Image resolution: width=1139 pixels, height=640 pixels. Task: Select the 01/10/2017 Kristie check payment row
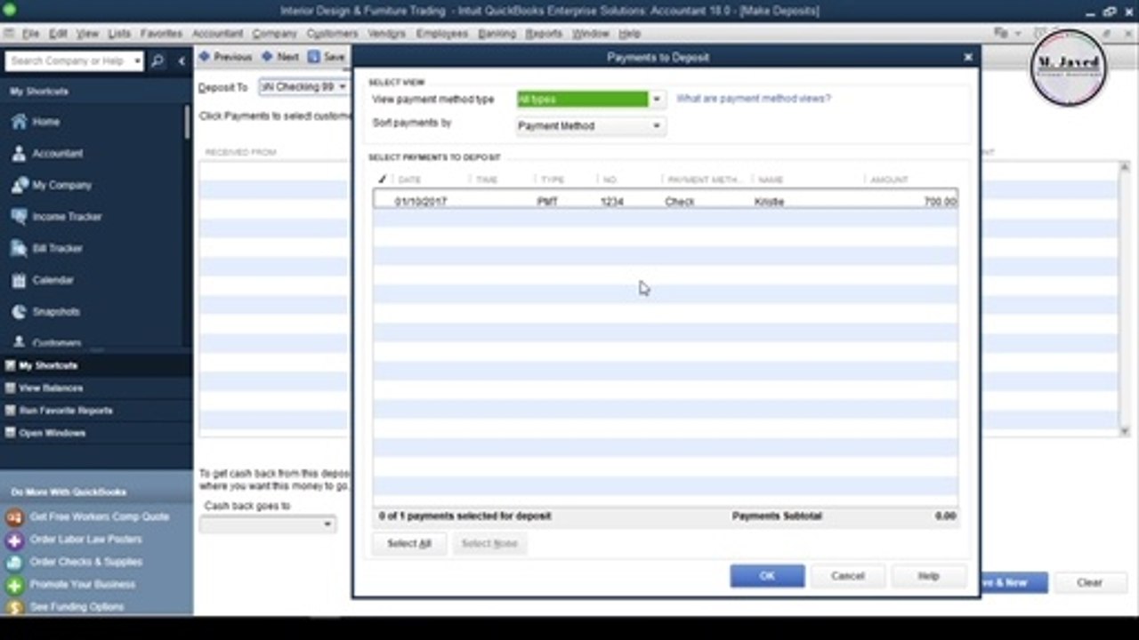pyautogui.click(x=666, y=202)
